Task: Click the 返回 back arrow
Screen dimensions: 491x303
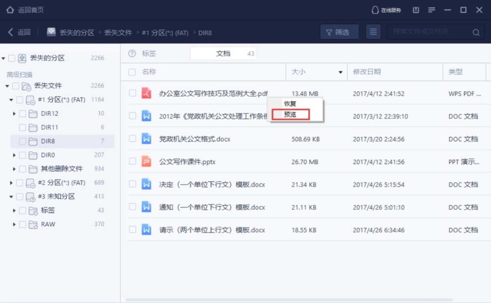Action: 11,32
